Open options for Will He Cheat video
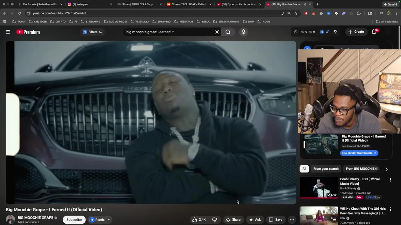Image resolution: width=401 pixels, height=225 pixels. coord(390,209)
